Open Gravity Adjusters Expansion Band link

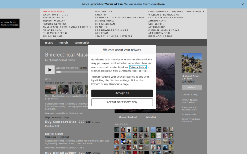[x=119, y=18]
